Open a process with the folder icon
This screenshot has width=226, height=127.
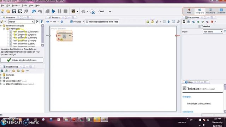pos(8,11)
